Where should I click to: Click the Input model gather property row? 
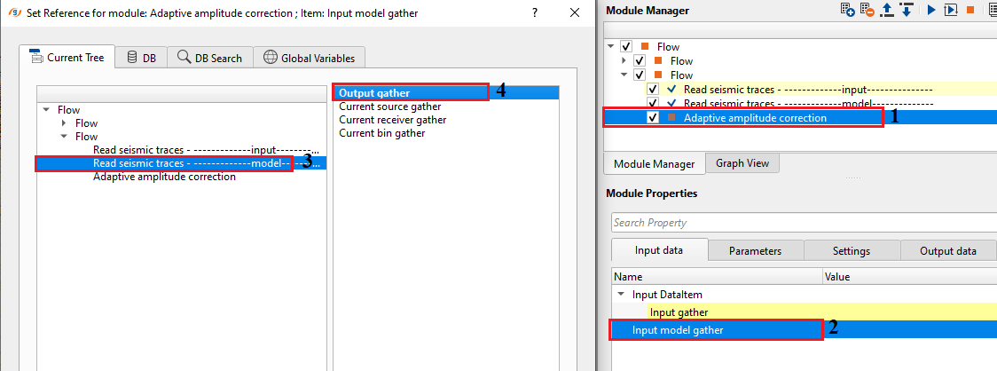pyautogui.click(x=804, y=329)
